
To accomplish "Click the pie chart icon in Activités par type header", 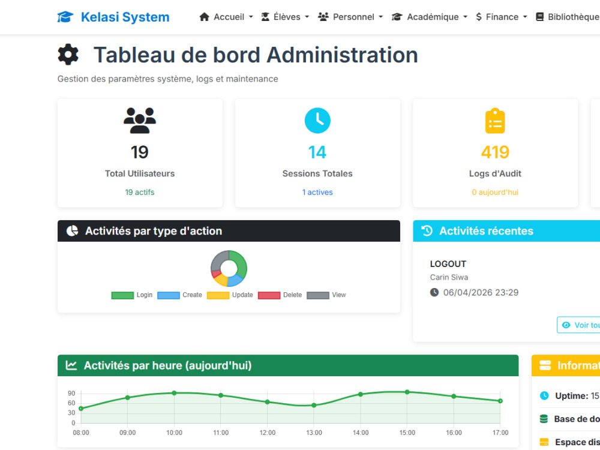I will click(x=73, y=231).
